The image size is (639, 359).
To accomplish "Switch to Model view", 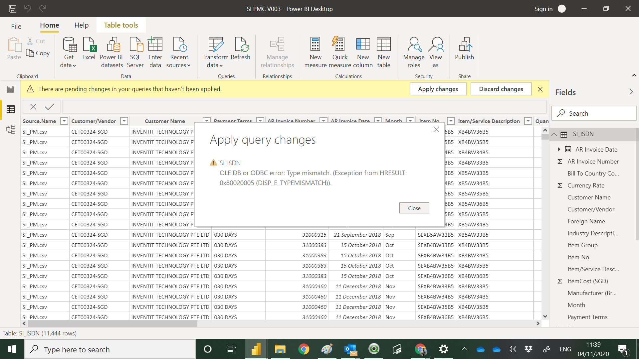I will (x=11, y=129).
